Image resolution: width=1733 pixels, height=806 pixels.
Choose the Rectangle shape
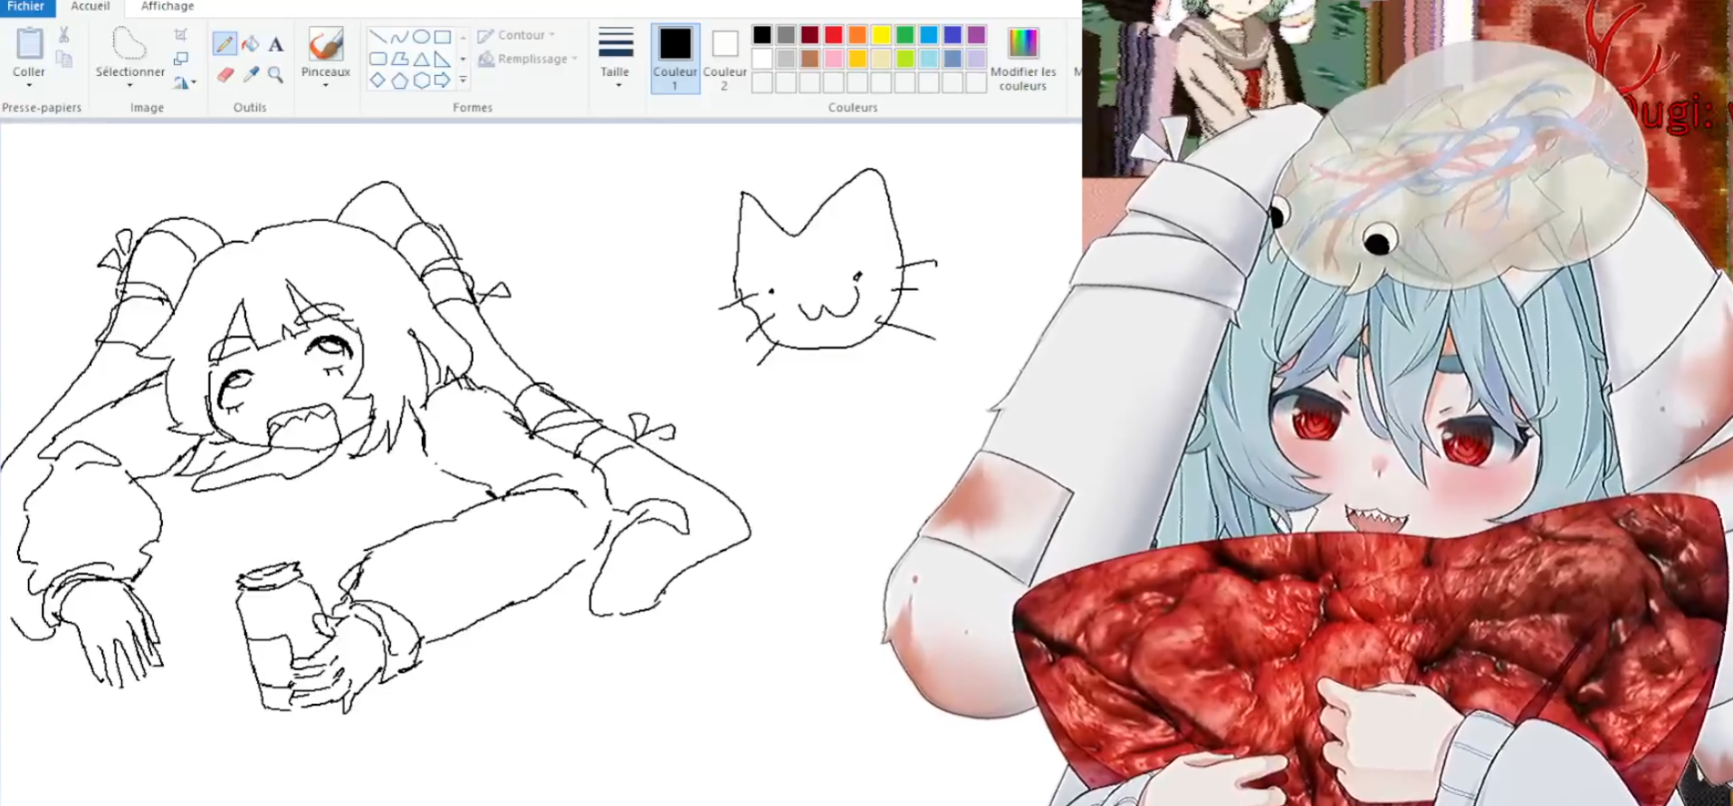442,37
